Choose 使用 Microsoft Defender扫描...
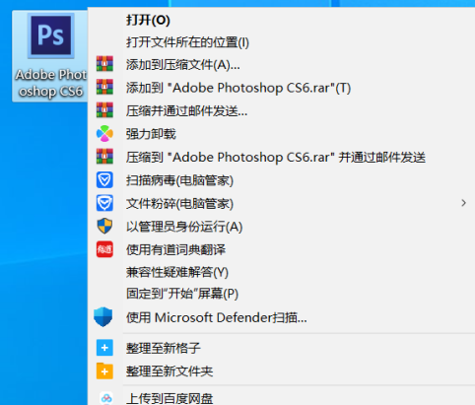 click(x=217, y=317)
